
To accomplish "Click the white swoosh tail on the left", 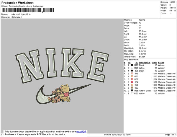I will [x=42, y=98].
